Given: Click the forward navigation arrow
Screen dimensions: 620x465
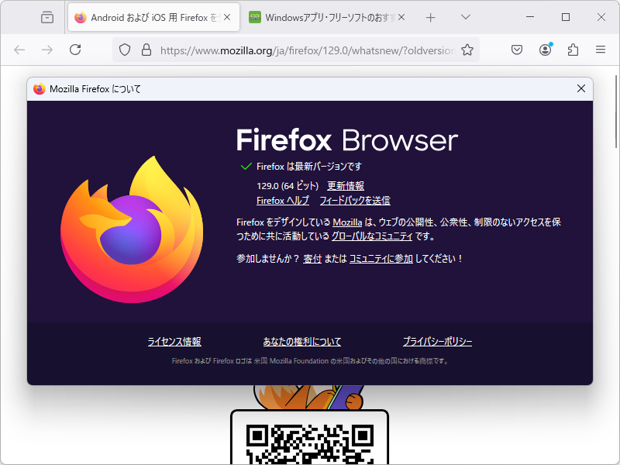Looking at the screenshot, I should (47, 50).
